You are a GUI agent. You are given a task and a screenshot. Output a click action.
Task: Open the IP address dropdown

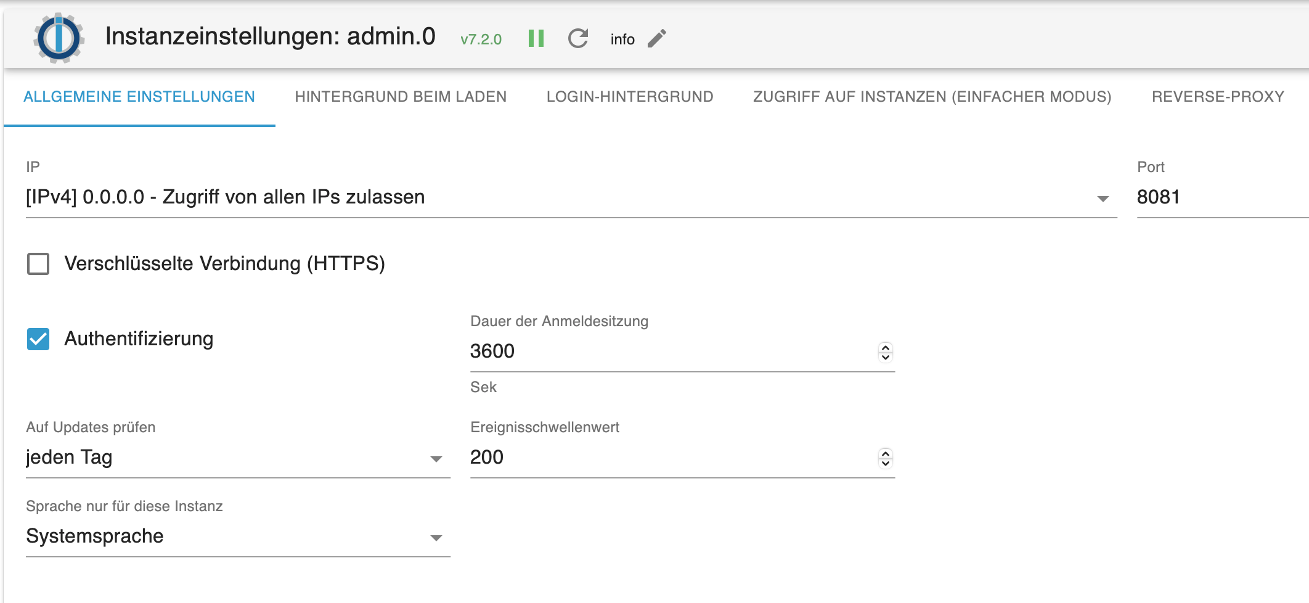(571, 197)
